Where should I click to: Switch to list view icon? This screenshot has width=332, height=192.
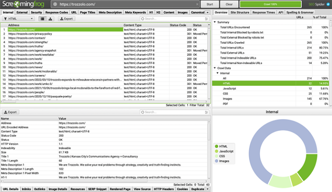point(43,19)
